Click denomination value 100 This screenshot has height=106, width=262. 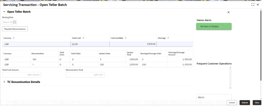34,60
